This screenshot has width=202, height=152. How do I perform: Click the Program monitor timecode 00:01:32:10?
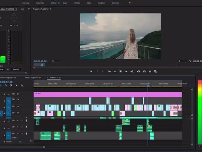(40, 61)
